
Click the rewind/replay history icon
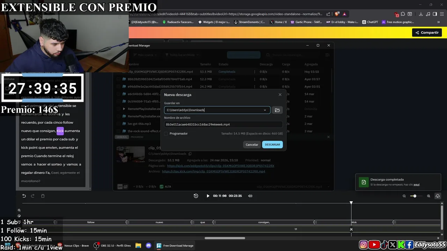coord(196,196)
